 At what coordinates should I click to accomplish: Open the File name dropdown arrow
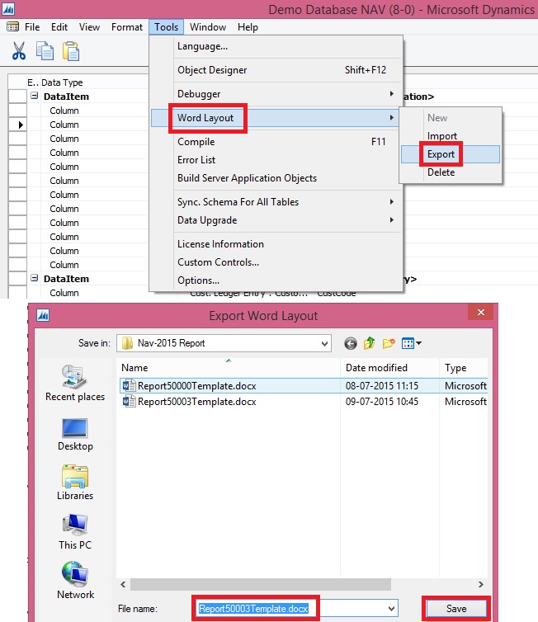point(390,609)
